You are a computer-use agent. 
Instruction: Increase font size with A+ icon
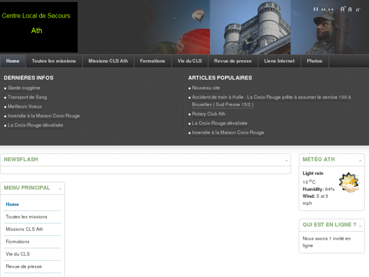coord(343,9)
